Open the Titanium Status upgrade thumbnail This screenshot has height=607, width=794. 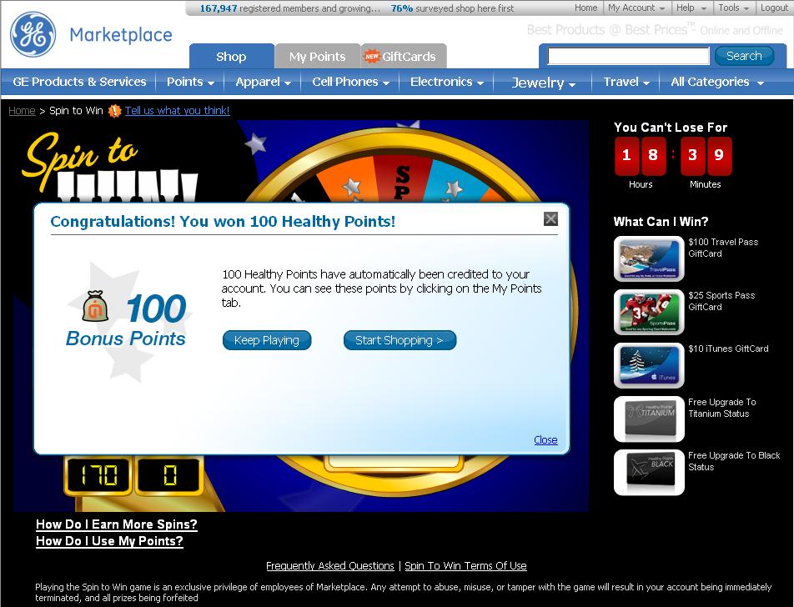pos(649,419)
